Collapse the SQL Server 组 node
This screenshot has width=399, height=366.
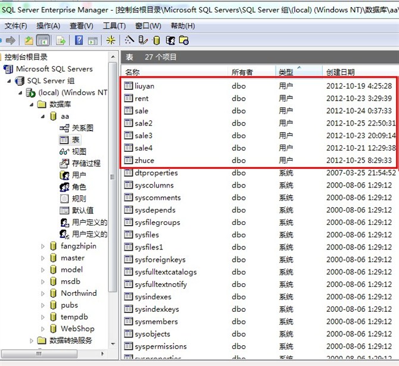point(9,81)
